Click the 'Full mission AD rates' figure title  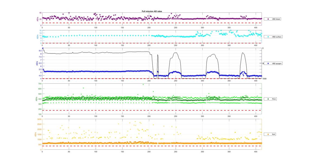(x=152, y=12)
